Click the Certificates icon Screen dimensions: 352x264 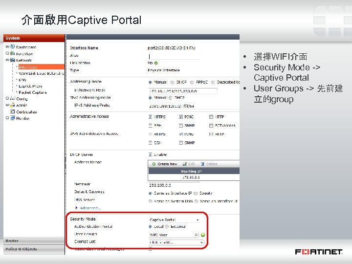point(13,111)
